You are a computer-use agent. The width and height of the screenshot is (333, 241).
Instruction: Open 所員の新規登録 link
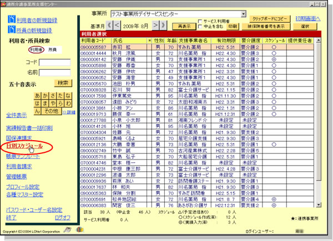coord(34,30)
